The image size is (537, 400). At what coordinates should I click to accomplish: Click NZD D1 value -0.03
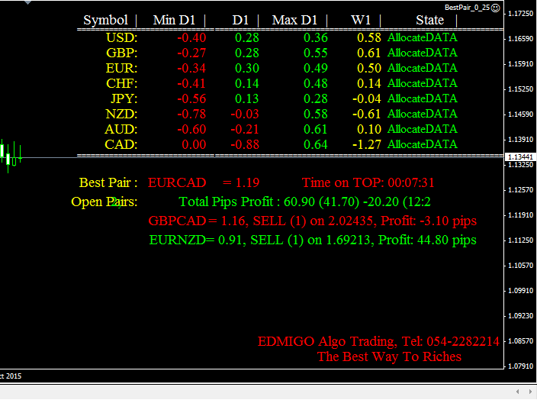coord(245,115)
